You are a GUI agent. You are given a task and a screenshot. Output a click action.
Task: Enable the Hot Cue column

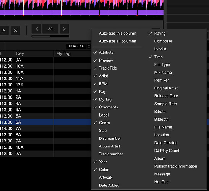coord(161,182)
